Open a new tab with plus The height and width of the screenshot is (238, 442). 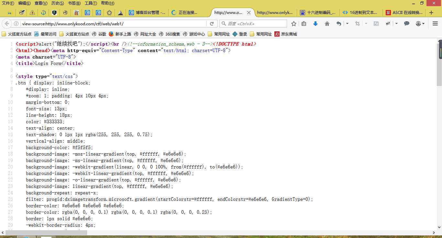[x=431, y=13]
